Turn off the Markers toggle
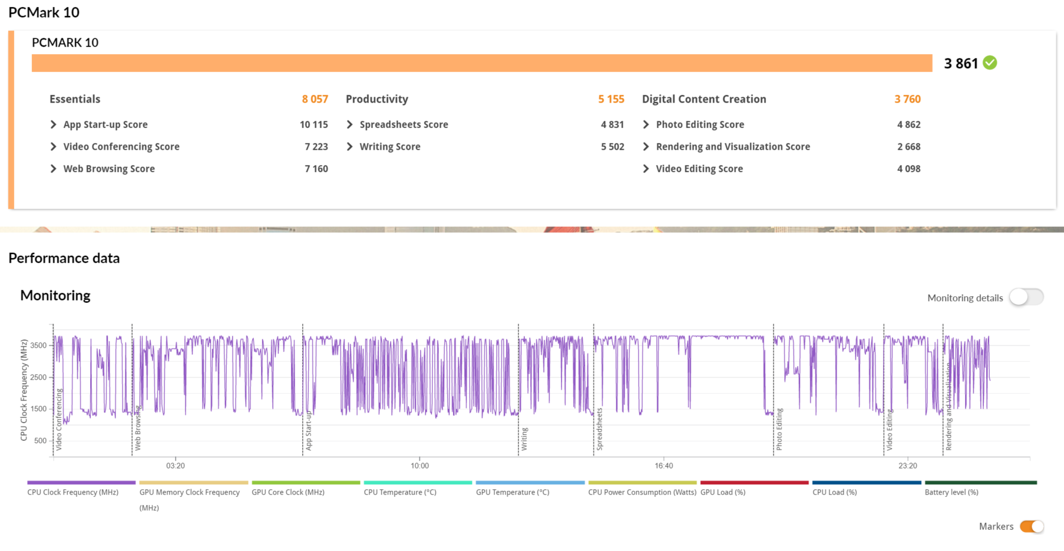The height and width of the screenshot is (551, 1064). click(1032, 526)
